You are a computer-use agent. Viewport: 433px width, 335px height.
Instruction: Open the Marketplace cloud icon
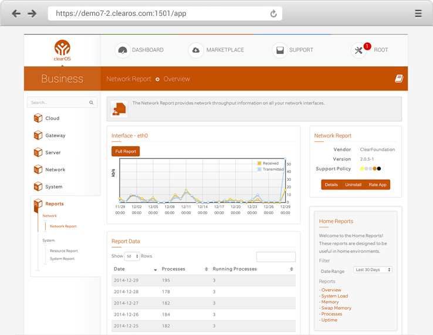click(196, 50)
